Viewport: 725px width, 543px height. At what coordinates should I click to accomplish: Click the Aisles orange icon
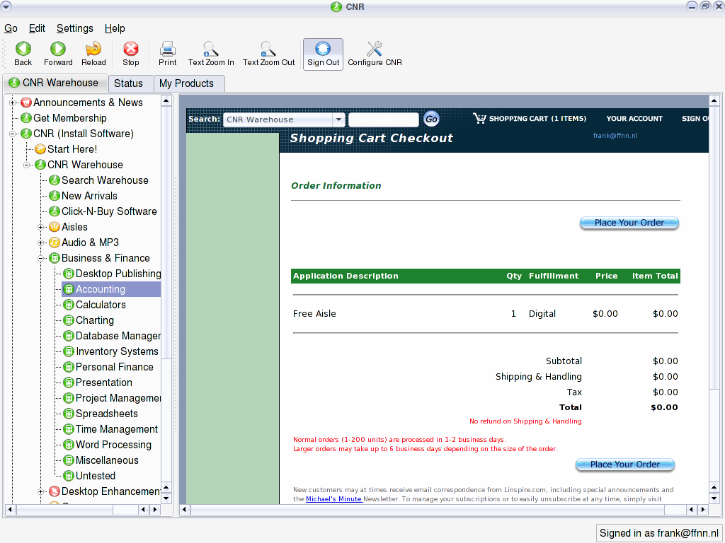pos(55,227)
